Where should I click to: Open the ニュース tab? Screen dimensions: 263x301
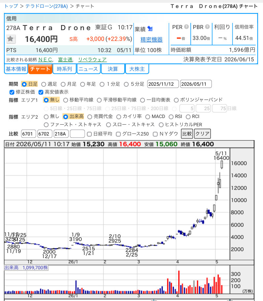coord(88,69)
